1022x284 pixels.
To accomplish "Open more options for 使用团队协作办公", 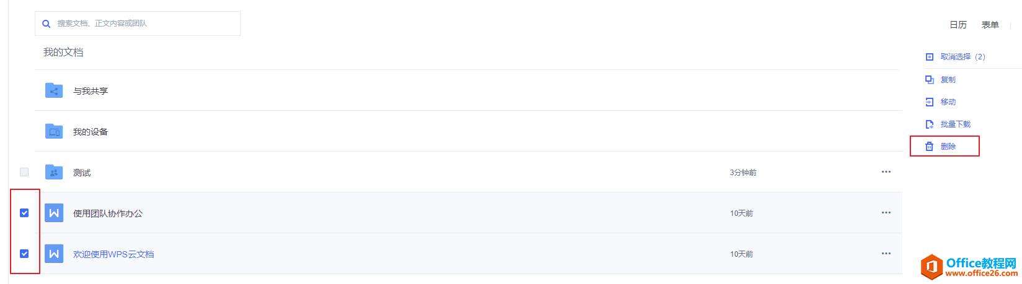I will coord(886,213).
